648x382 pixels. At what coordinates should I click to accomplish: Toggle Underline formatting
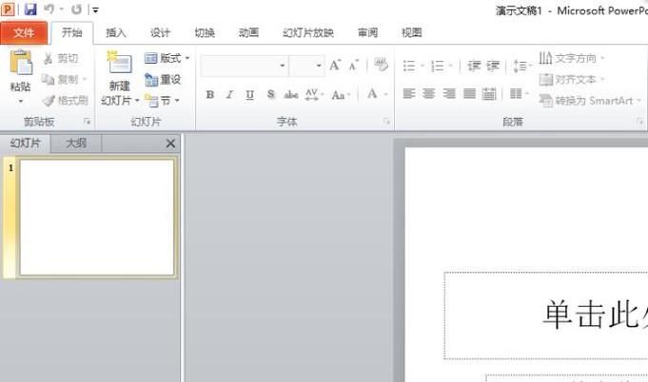(x=249, y=94)
